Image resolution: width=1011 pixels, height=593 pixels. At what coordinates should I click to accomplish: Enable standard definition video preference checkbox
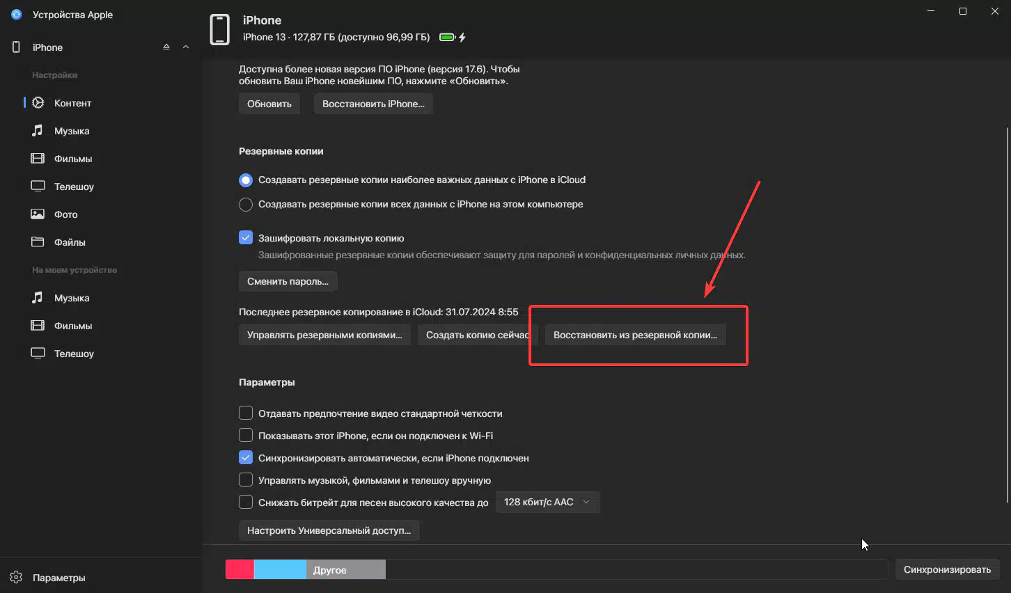click(x=246, y=413)
